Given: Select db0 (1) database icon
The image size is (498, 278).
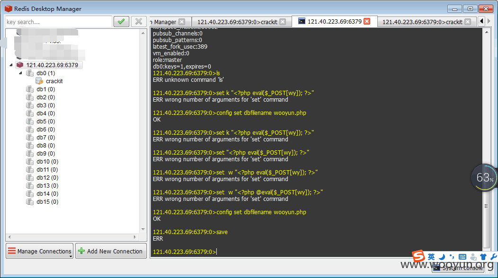Looking at the screenshot, I should [30, 73].
